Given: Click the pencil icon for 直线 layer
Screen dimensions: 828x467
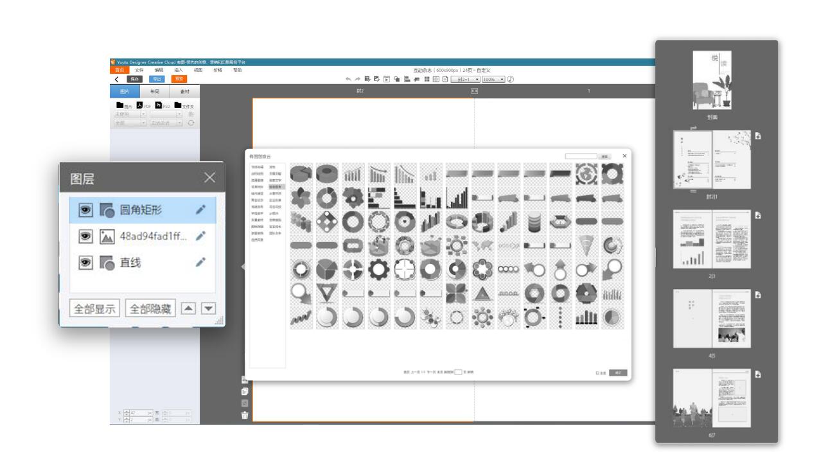Looking at the screenshot, I should coord(201,262).
